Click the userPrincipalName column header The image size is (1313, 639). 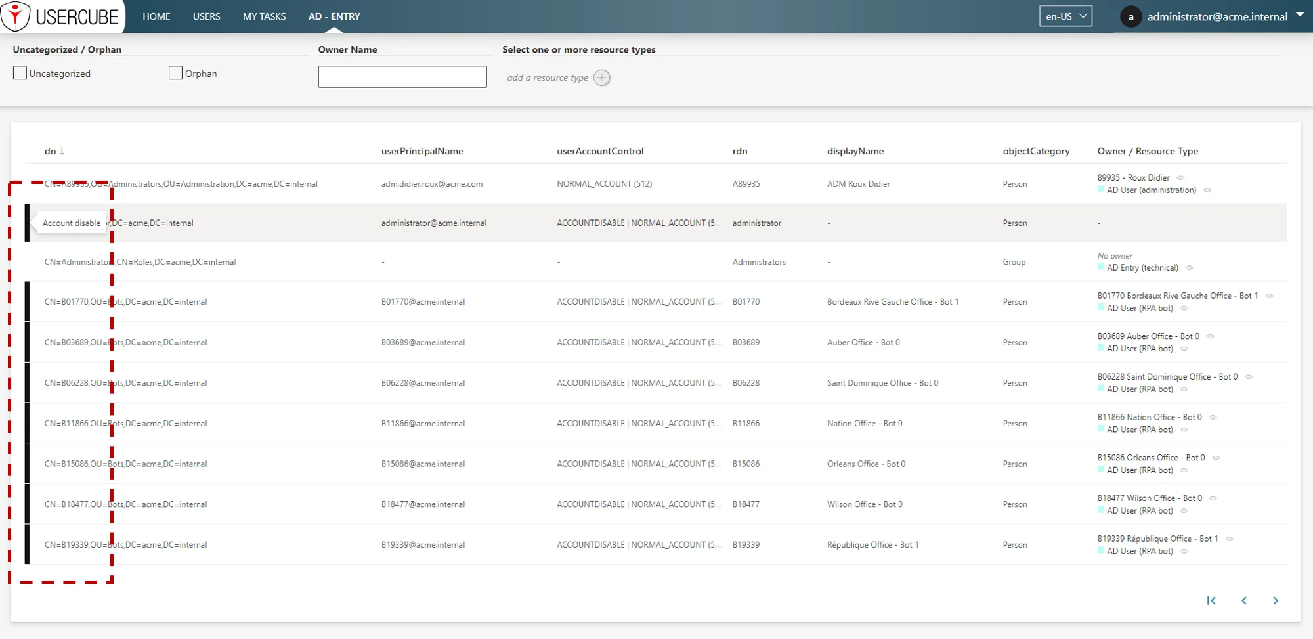[x=422, y=151]
